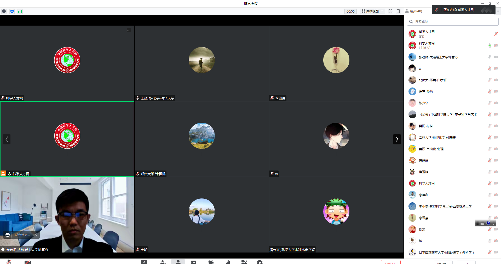
Task: Open the 宫格视图 view dropdown
Action: pos(372,11)
